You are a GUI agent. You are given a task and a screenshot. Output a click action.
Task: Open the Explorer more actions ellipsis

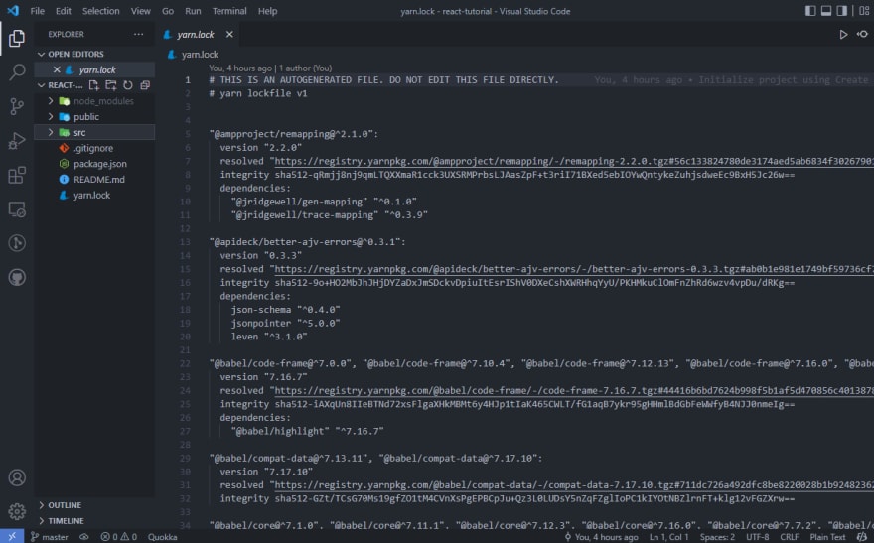click(138, 34)
